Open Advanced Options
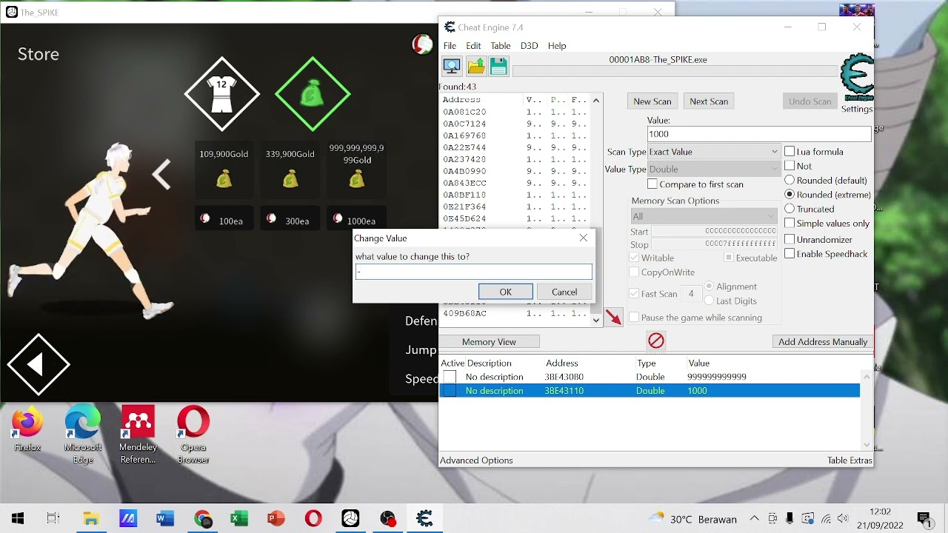Screen dimensions: 948x533 (x=476, y=460)
